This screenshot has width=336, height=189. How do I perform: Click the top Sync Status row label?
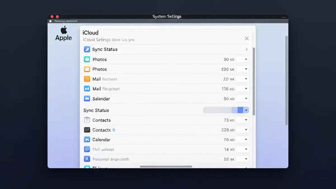pos(105,49)
